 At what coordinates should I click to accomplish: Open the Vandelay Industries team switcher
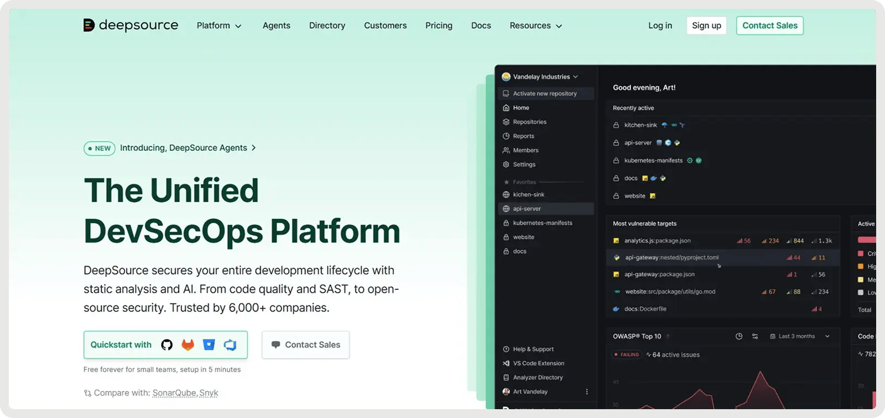click(x=540, y=77)
